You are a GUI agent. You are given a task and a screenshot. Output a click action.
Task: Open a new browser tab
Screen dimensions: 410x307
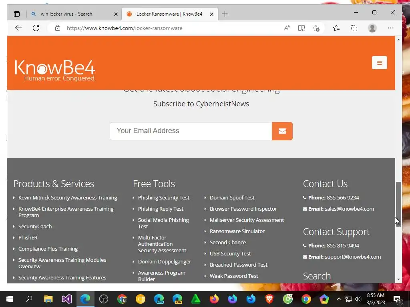(x=225, y=14)
